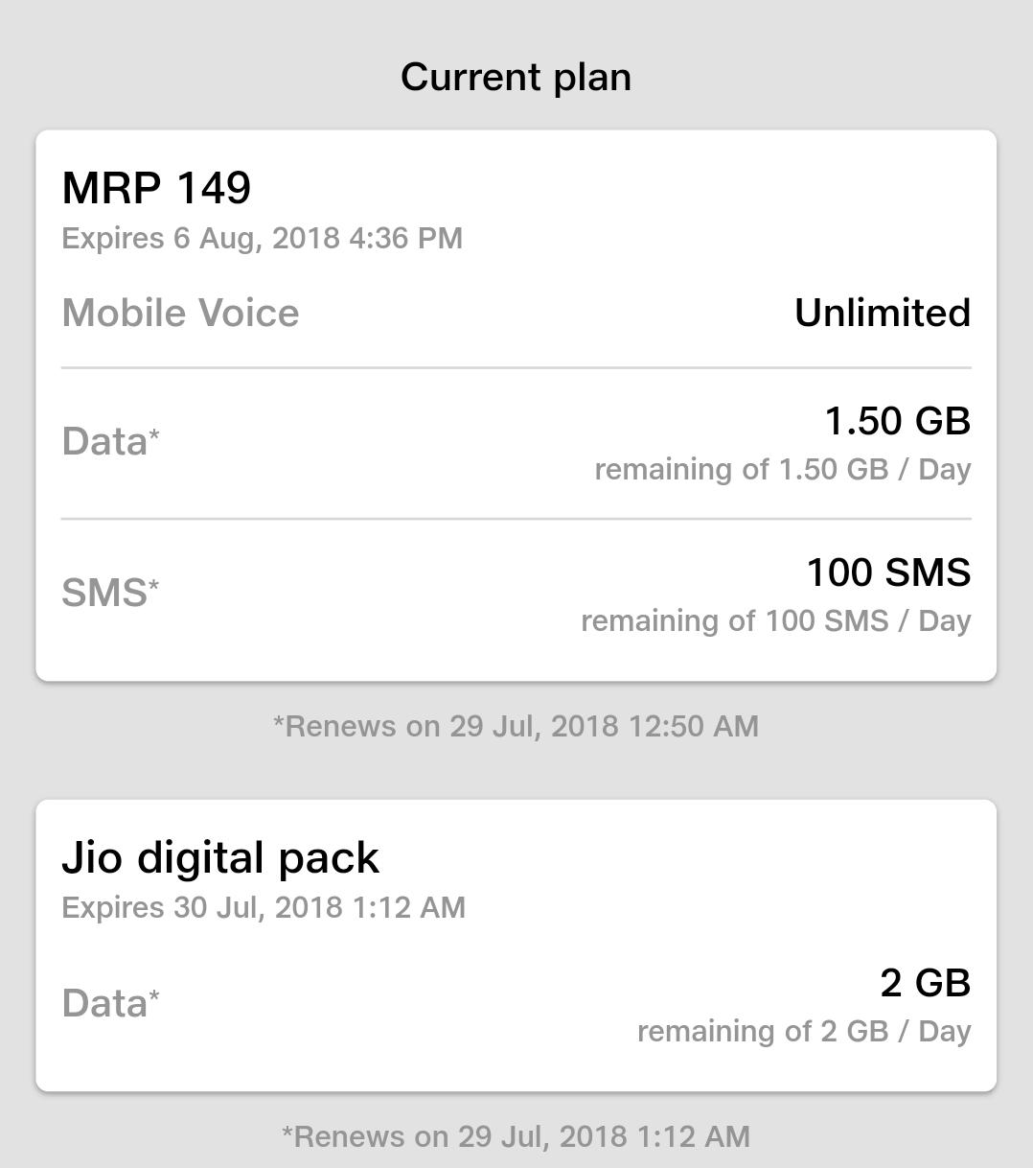Open the MRP 149 plan card title
Screen dimensions: 1033x1168
(156, 188)
